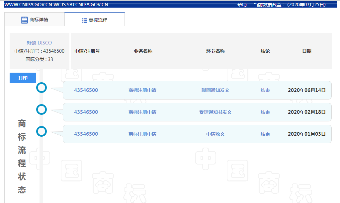The height and width of the screenshot is (203, 340).
Task: Click the 商标流程 tab list icon
Action: coord(84,21)
